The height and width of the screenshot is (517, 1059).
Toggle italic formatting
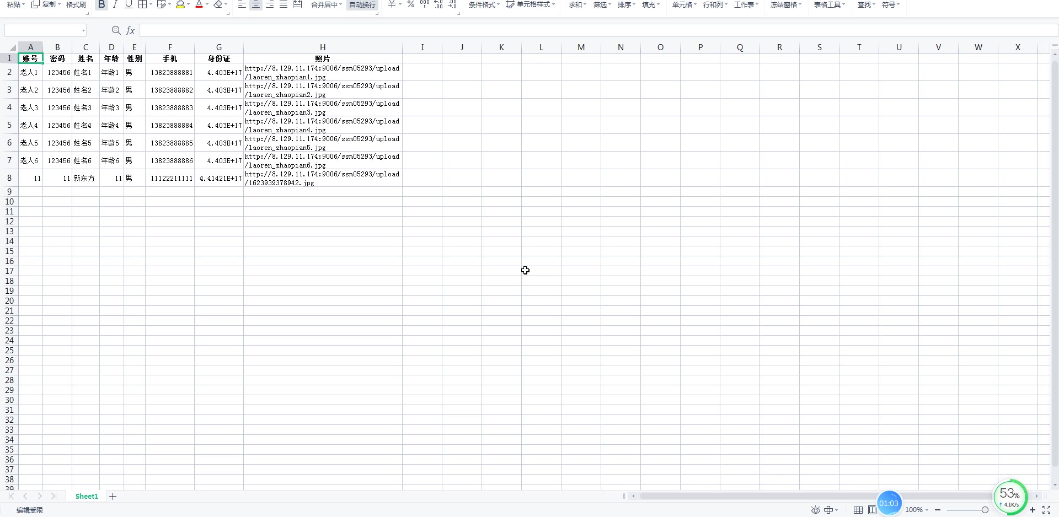115,4
